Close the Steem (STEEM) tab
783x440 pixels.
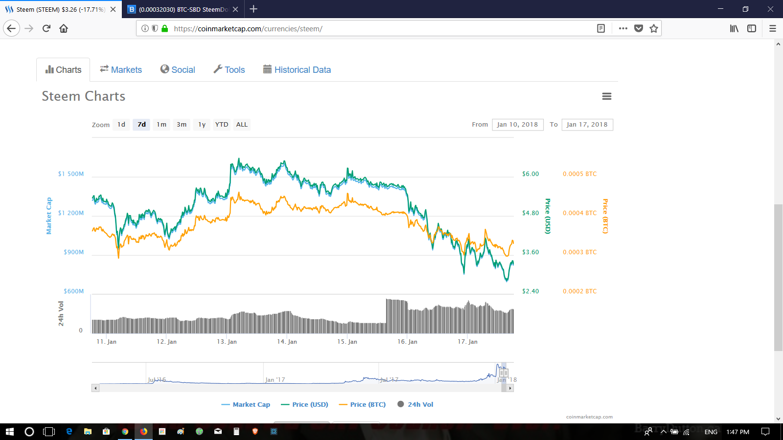113,9
